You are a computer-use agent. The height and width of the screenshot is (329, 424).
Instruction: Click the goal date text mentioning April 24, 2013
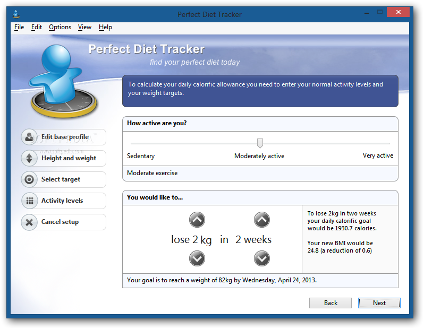[222, 280]
